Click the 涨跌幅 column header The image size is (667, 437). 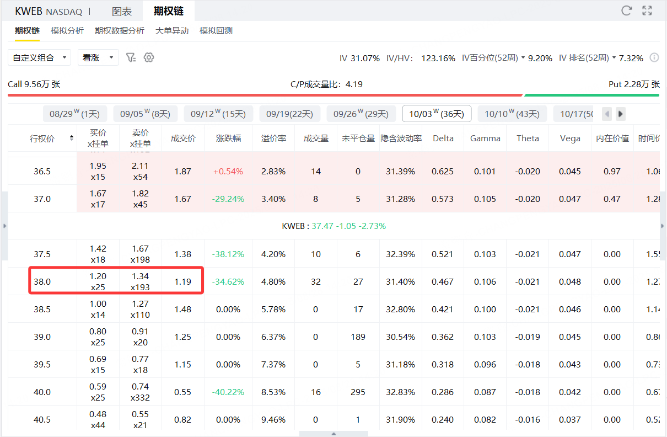click(x=228, y=138)
